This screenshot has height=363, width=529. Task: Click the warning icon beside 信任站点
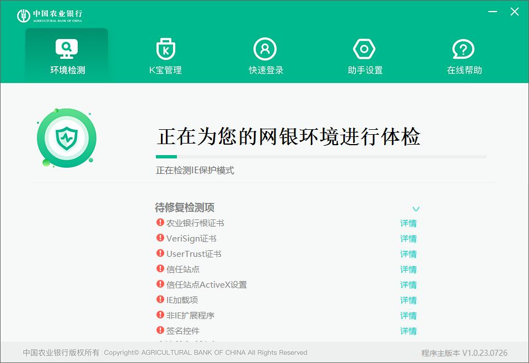click(160, 268)
